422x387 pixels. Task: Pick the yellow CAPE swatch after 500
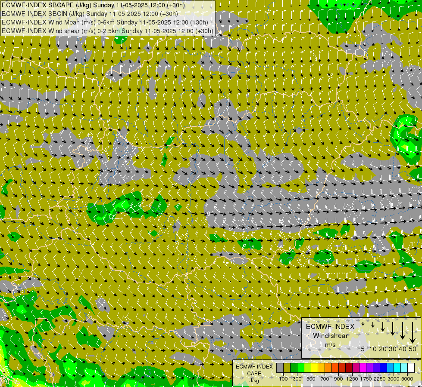coord(315,368)
